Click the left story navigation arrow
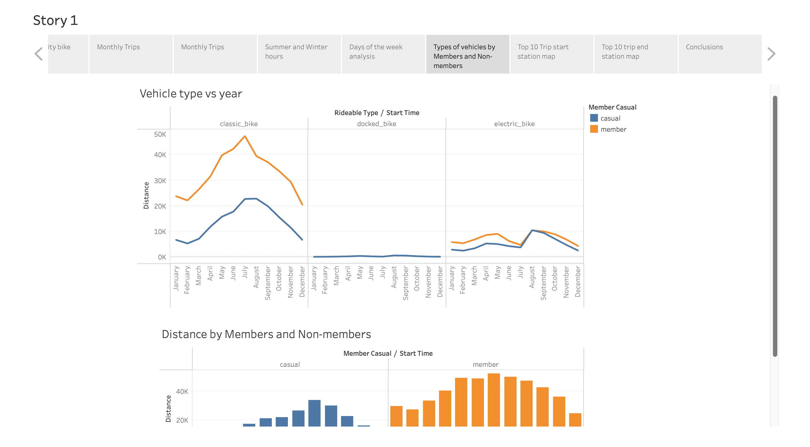 point(38,54)
